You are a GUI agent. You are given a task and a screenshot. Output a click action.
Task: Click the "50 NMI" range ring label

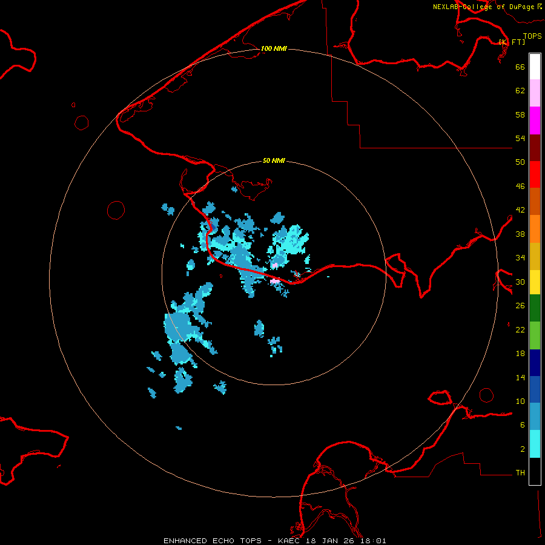[274, 160]
